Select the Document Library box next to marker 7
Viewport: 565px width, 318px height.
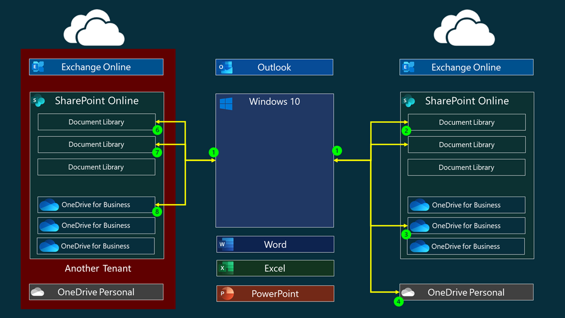[96, 145]
